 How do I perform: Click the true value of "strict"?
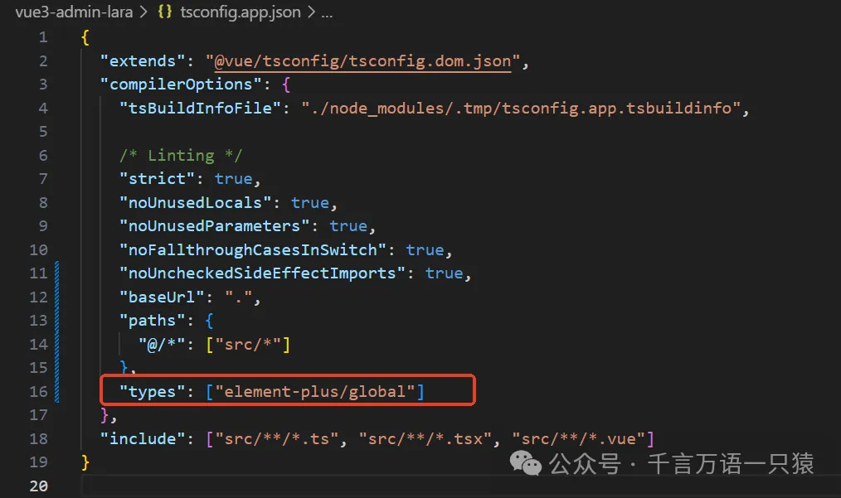tap(233, 179)
